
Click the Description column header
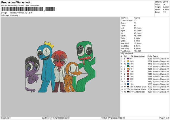(139, 56)
